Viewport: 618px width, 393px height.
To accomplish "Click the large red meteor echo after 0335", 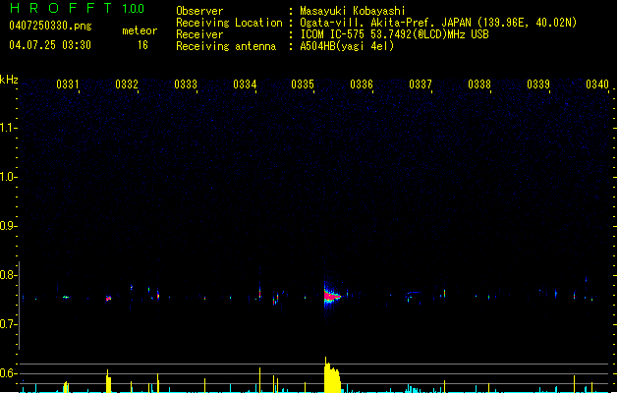I will (x=331, y=296).
